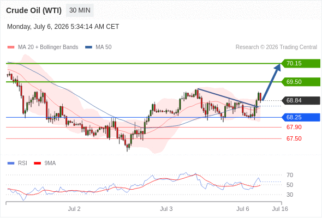Viewport: 322px width, 218px height.
Task: Click the 67.90 red support level label
Action: pyautogui.click(x=294, y=127)
